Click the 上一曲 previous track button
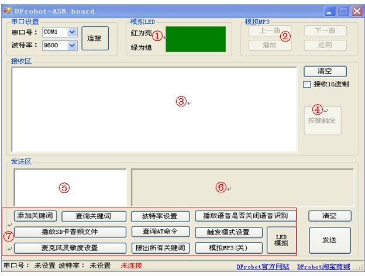 (x=270, y=31)
